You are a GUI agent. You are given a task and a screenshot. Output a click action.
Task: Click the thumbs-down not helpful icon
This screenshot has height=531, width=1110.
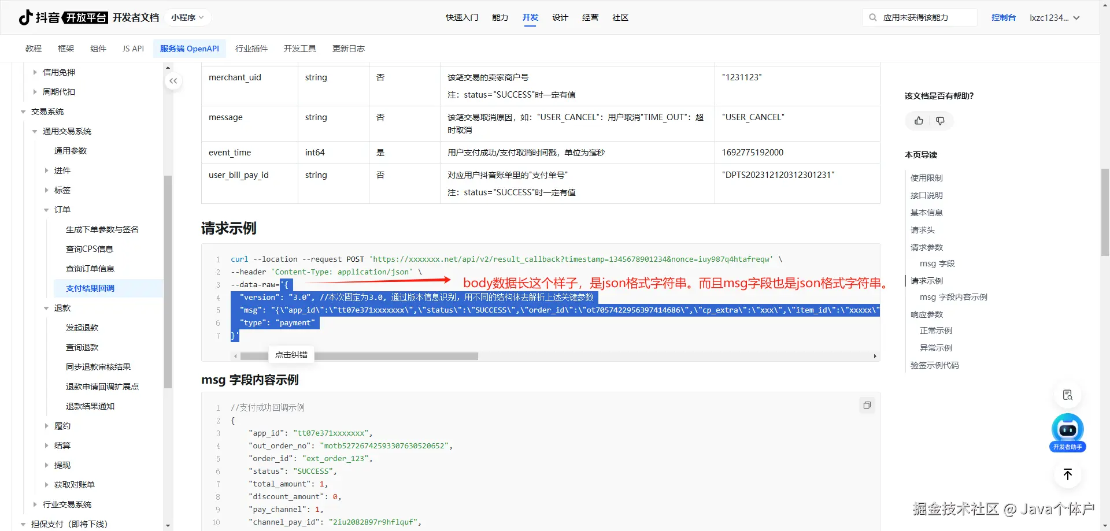point(940,121)
